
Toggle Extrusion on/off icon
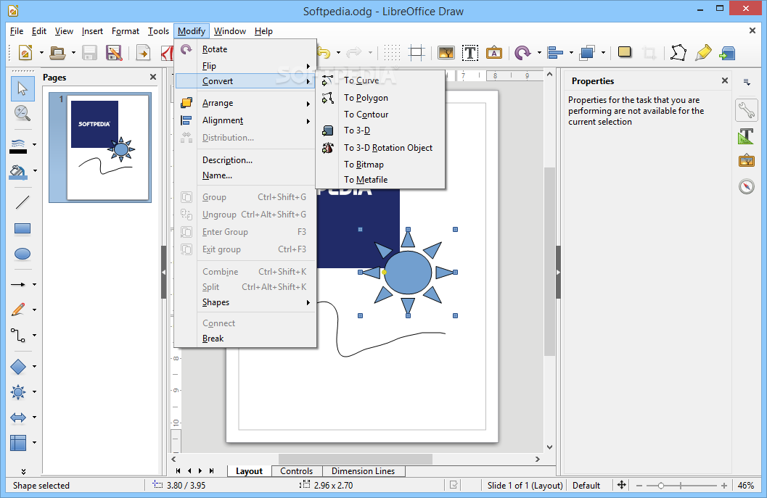coord(727,52)
